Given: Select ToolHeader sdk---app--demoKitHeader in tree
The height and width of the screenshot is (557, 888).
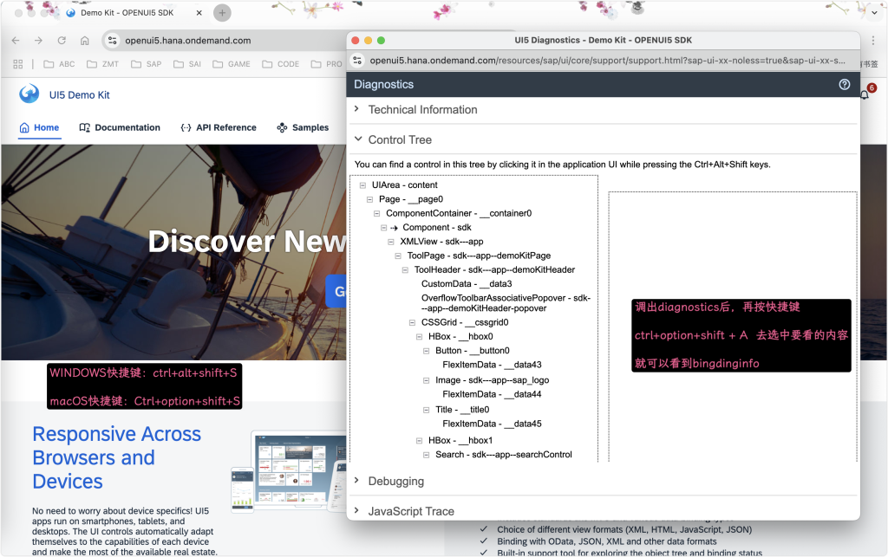Looking at the screenshot, I should (494, 270).
